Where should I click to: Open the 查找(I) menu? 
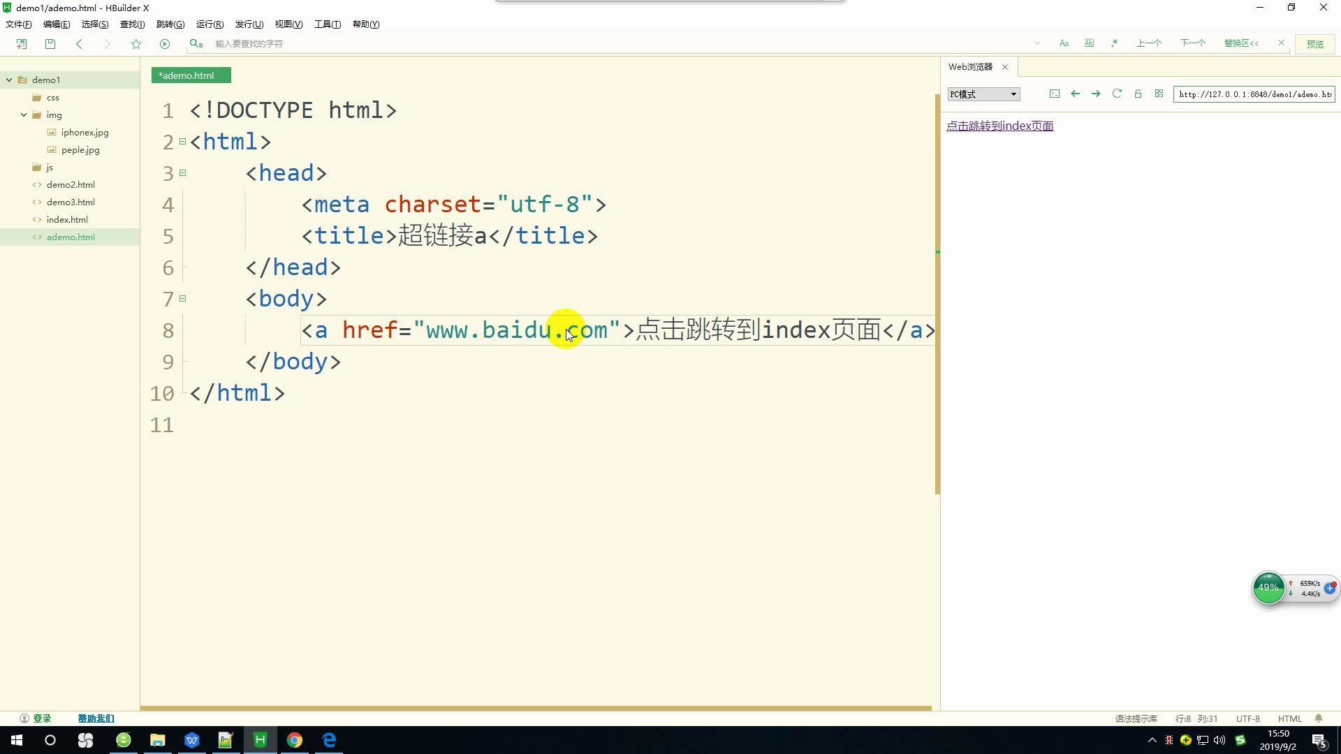[x=132, y=24]
